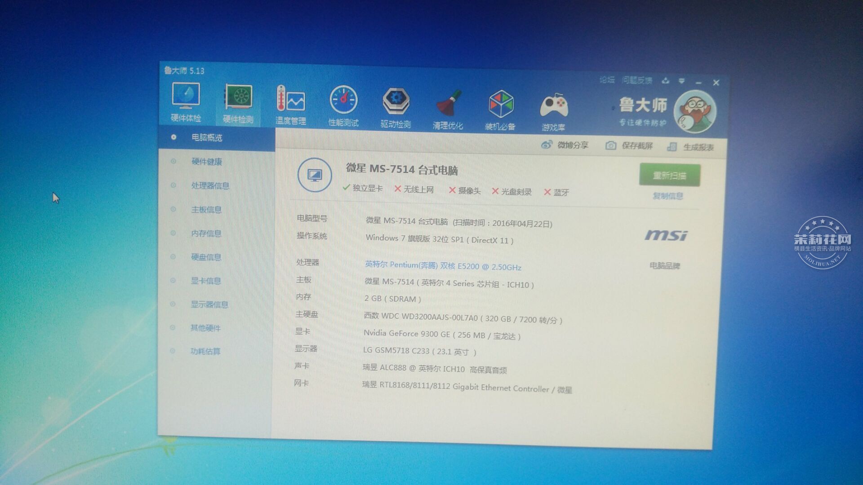Image resolution: width=863 pixels, height=485 pixels.
Task: Click the 独立显卡 feature indicator
Action: (x=363, y=188)
